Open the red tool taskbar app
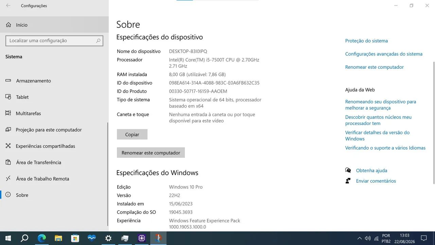The image size is (435, 245). pos(158,238)
